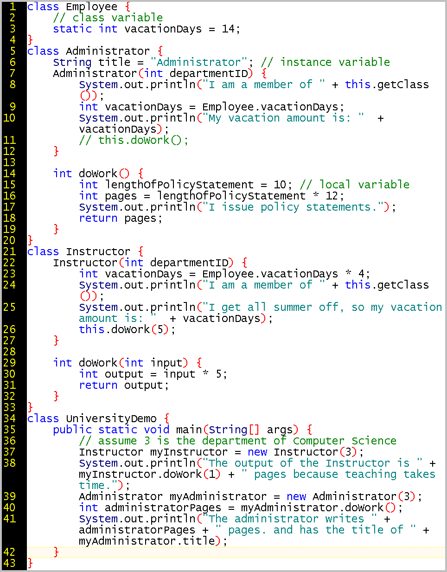The image size is (447, 572).
Task: Click 'this.getClass' on line 8
Action: 387,85
